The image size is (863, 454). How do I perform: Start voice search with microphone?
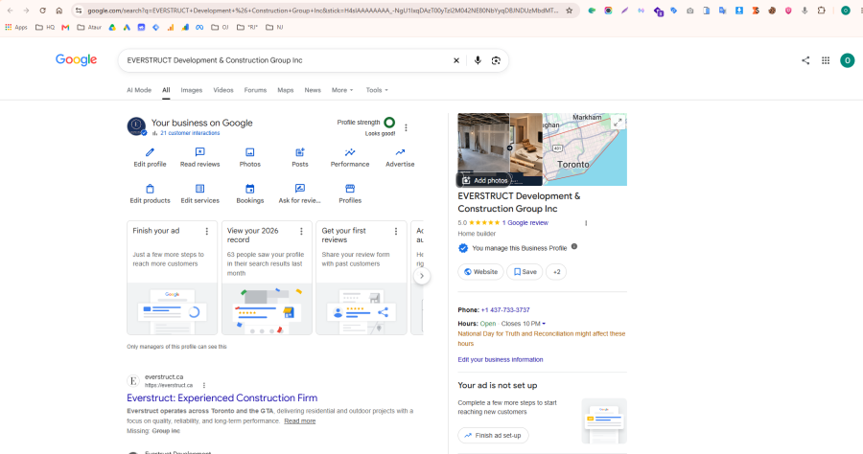(x=478, y=60)
